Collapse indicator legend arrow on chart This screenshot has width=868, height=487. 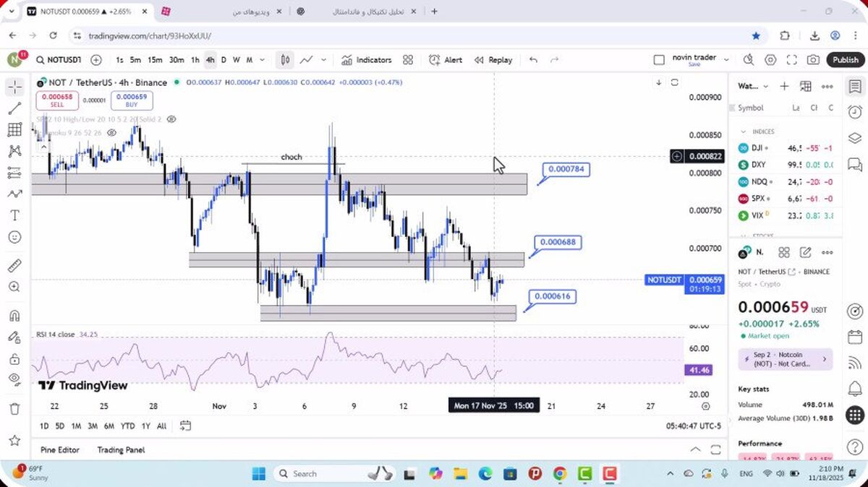(x=44, y=147)
